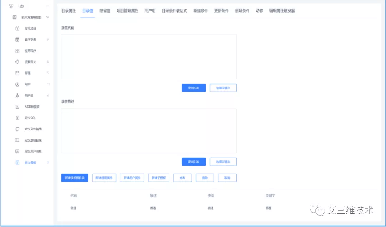
Task: Select the 应用程序 grid icon
Action: coord(17,51)
